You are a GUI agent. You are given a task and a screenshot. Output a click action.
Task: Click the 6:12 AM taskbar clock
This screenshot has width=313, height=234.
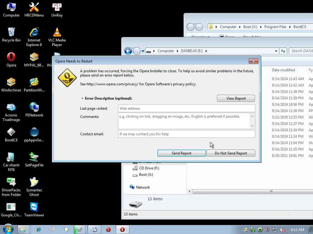(x=297, y=230)
